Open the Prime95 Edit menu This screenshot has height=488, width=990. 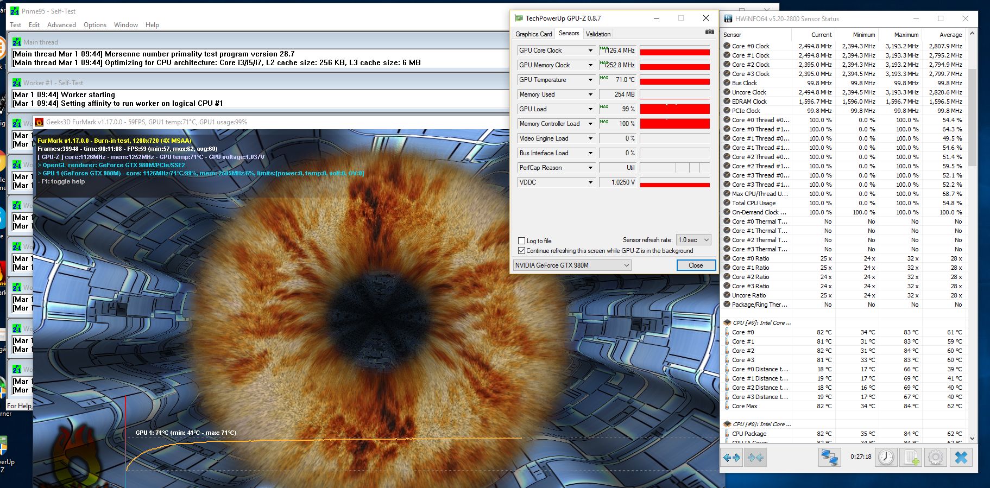[34, 25]
